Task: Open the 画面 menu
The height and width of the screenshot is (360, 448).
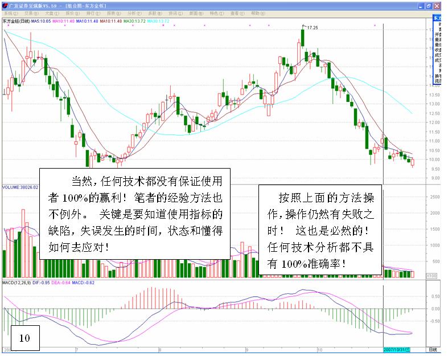Action: point(196,14)
